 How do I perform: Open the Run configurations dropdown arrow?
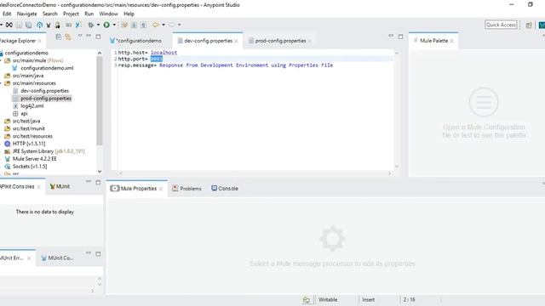(114, 25)
